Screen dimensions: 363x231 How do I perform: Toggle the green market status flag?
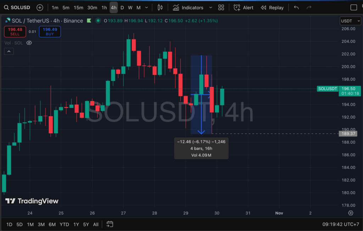(89, 21)
